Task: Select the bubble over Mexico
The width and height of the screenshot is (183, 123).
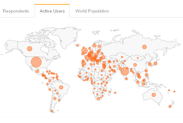Action: coord(37,71)
